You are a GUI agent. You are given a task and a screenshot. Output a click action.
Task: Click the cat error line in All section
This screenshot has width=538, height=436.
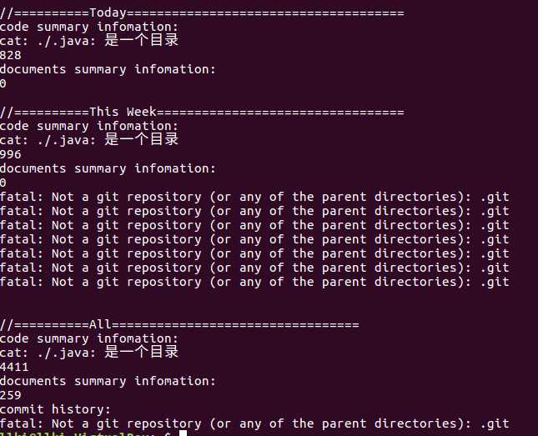89,353
